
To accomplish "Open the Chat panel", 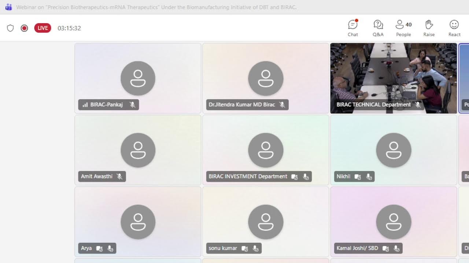I will click(x=353, y=28).
